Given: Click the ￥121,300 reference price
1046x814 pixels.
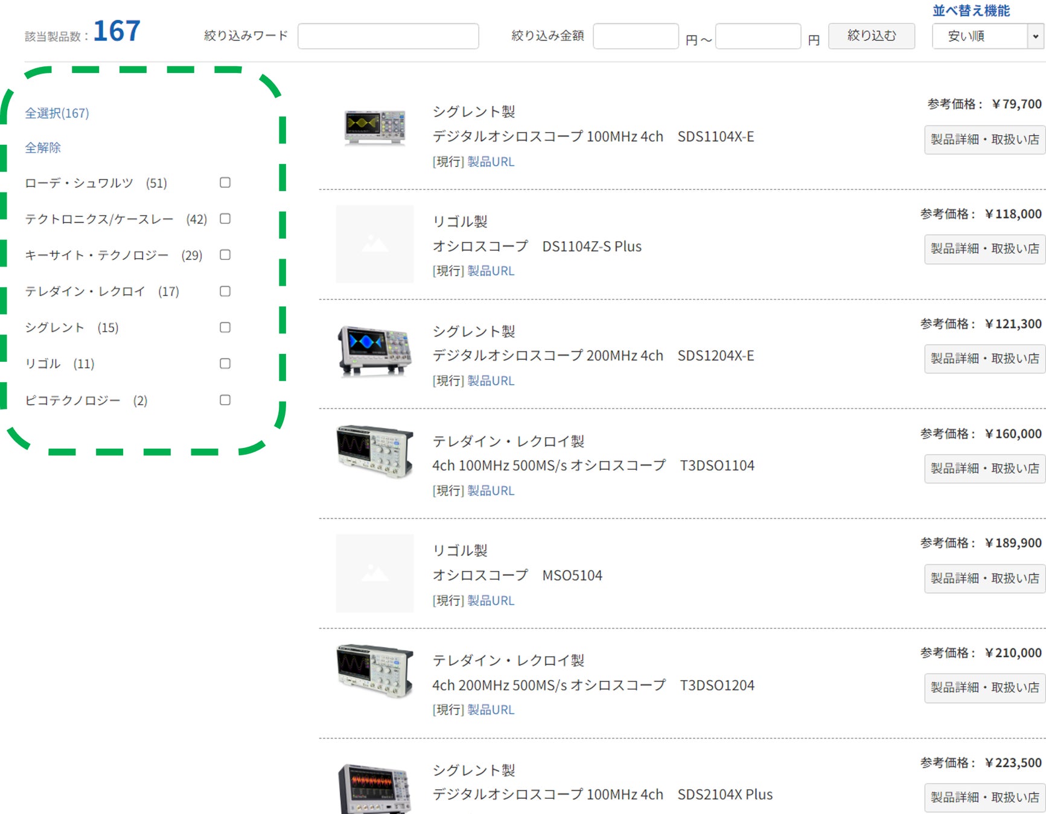Looking at the screenshot, I should (1013, 324).
